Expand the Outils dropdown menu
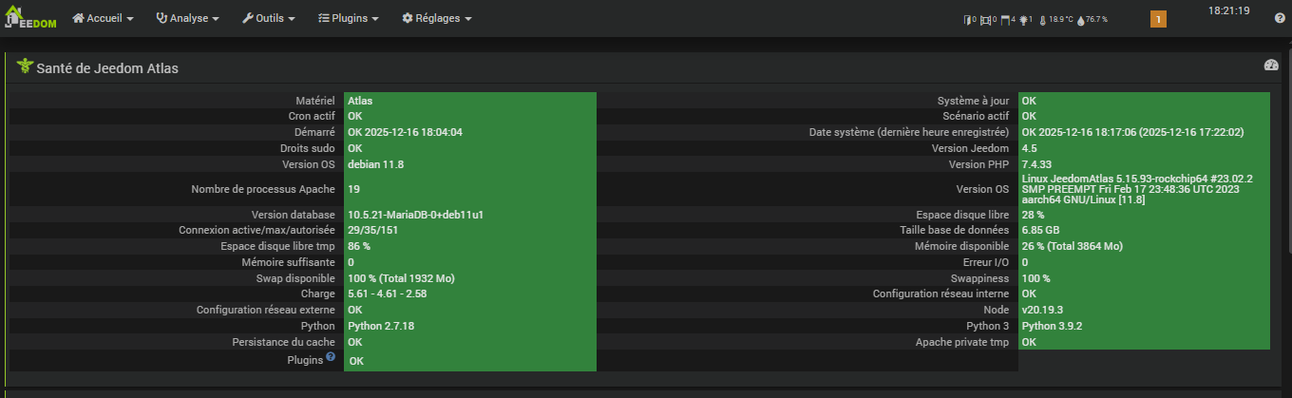The width and height of the screenshot is (1292, 398). click(x=268, y=18)
